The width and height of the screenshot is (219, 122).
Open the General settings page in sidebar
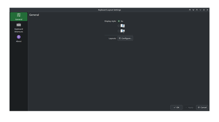coord(19,17)
